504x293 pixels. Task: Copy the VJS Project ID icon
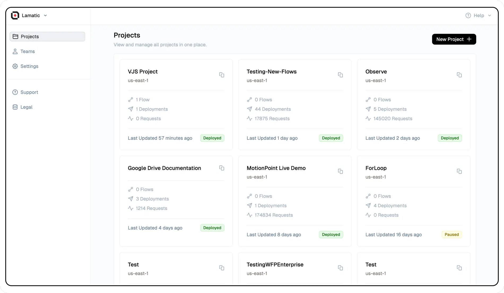tap(222, 75)
